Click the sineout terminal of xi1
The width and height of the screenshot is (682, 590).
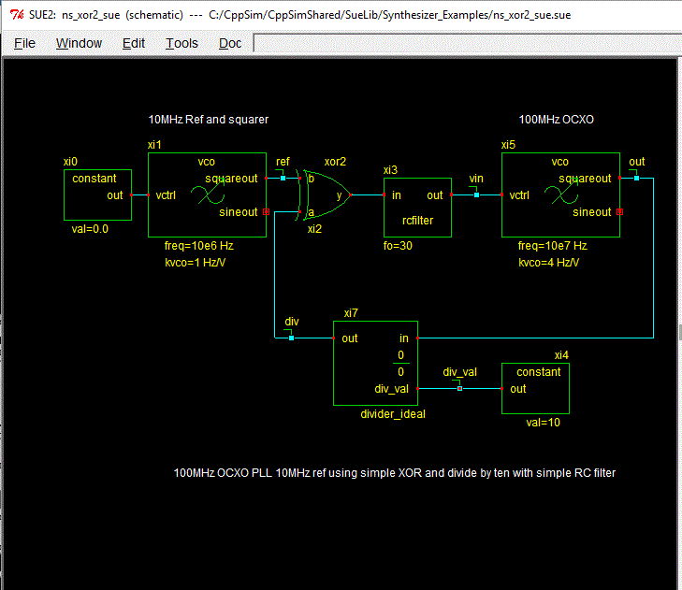pos(267,211)
